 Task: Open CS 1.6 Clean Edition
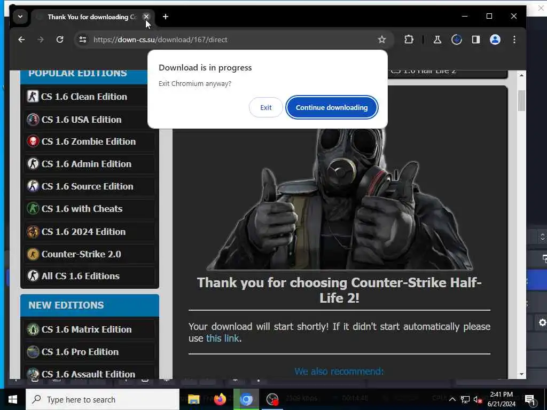90,97
